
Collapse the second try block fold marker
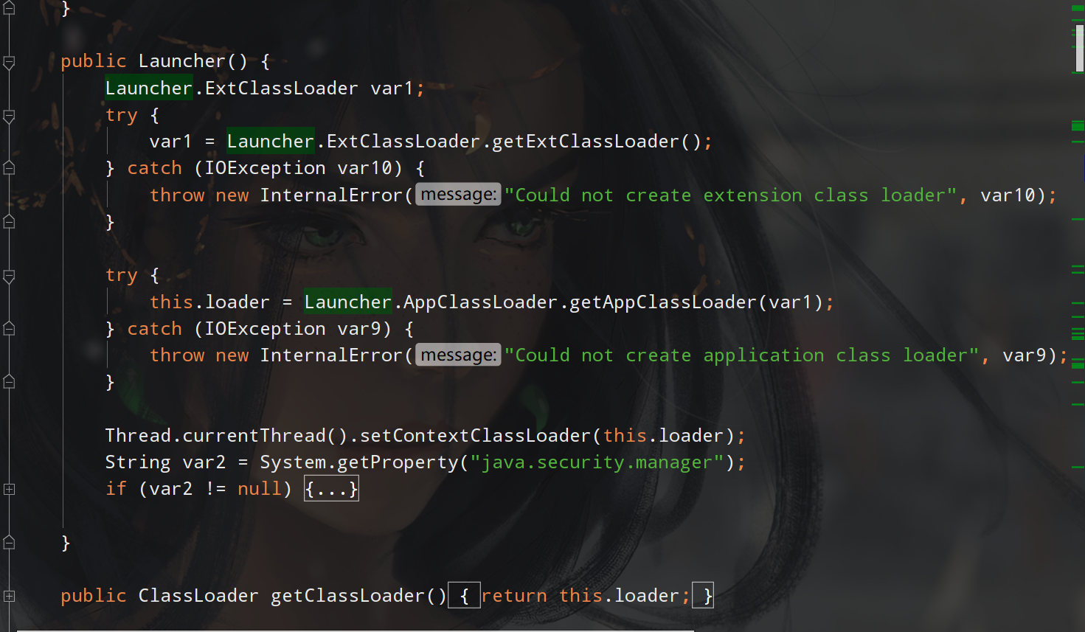pos(9,277)
